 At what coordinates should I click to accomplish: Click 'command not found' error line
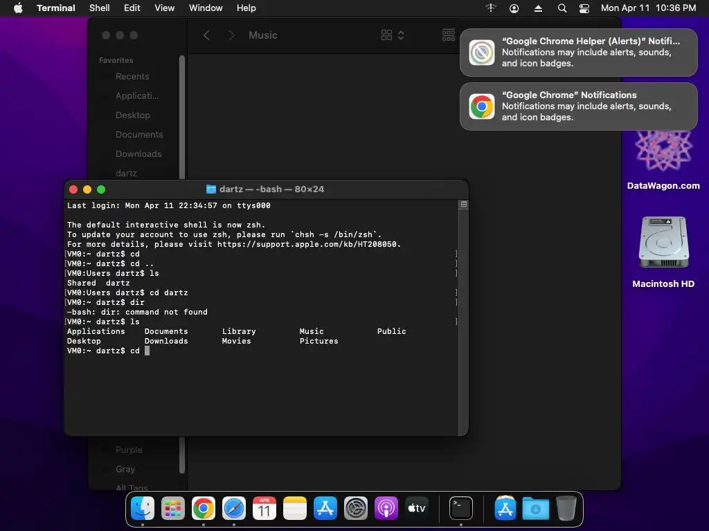pos(138,312)
